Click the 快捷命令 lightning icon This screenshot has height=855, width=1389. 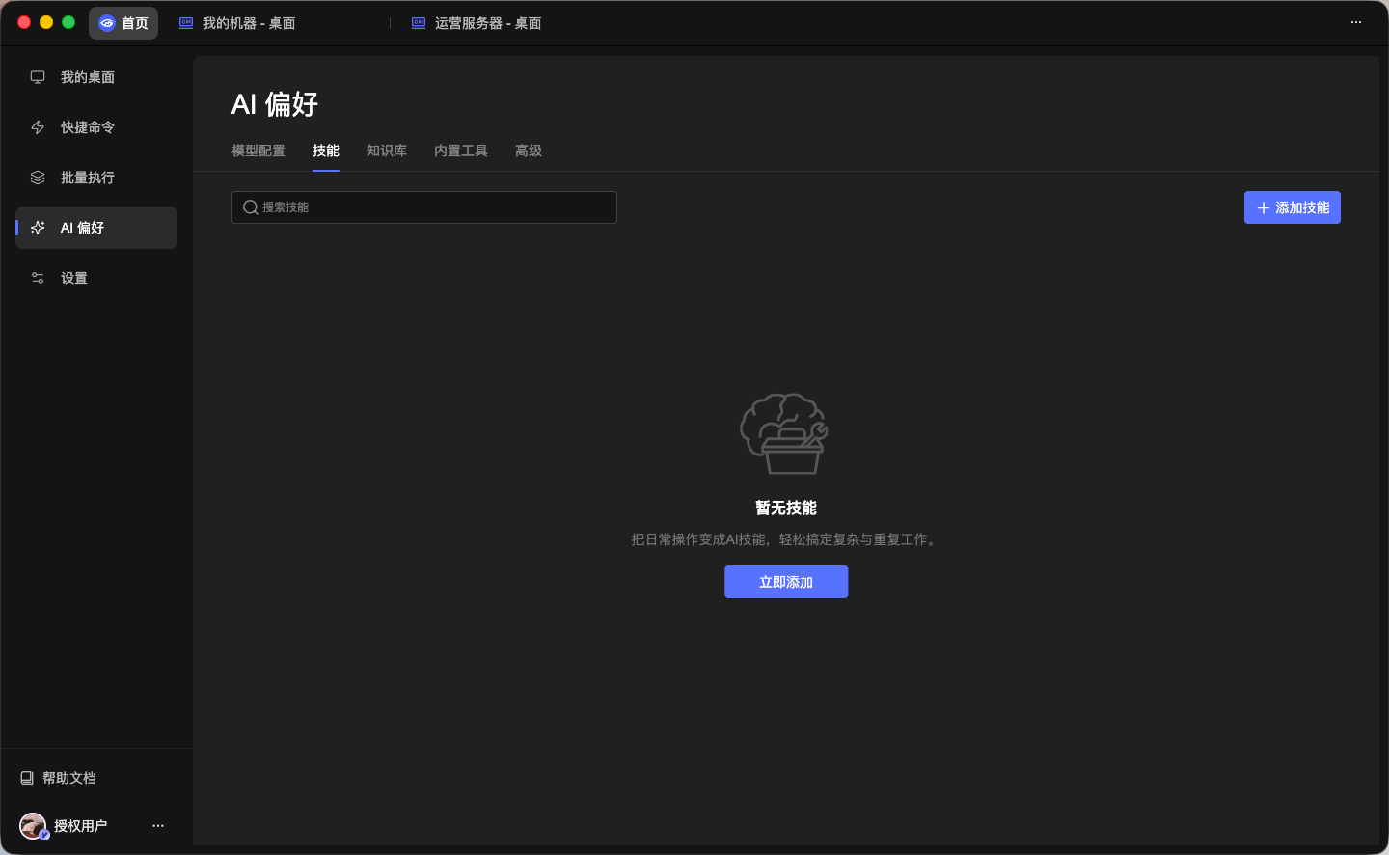38,127
